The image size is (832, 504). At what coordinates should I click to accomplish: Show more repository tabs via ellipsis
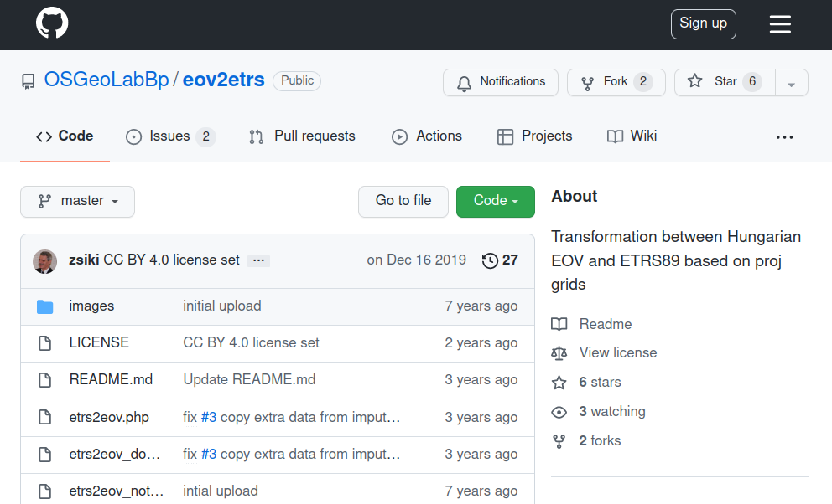[x=784, y=137]
